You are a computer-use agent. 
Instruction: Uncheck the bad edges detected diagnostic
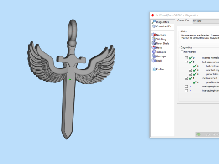(x=186, y=62)
